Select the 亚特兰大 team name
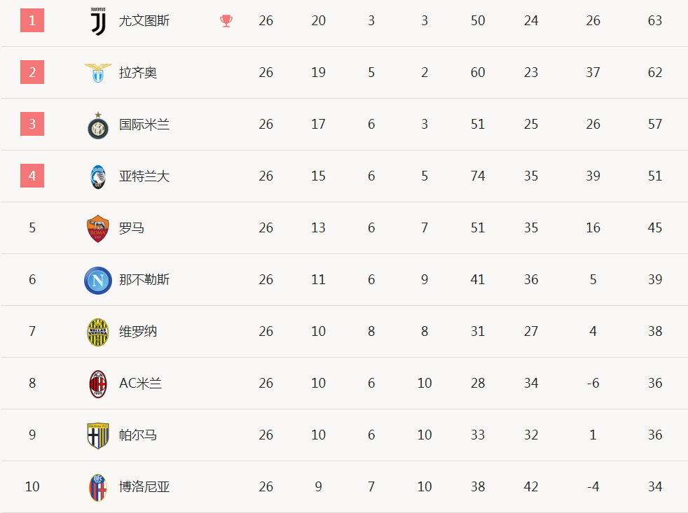The image size is (688, 513). tap(144, 176)
